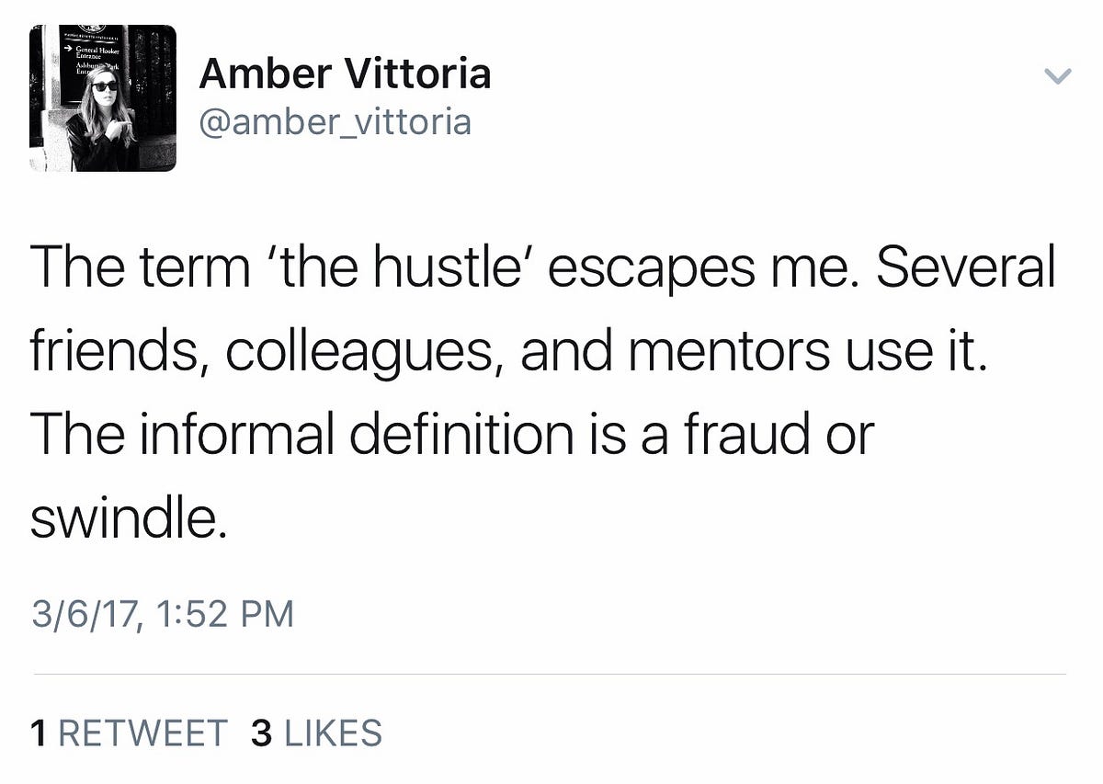Click the chevron icon to show tweet actions
The width and height of the screenshot is (1103, 784).
pos(1059,77)
